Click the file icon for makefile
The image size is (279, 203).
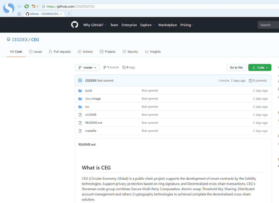(80, 131)
